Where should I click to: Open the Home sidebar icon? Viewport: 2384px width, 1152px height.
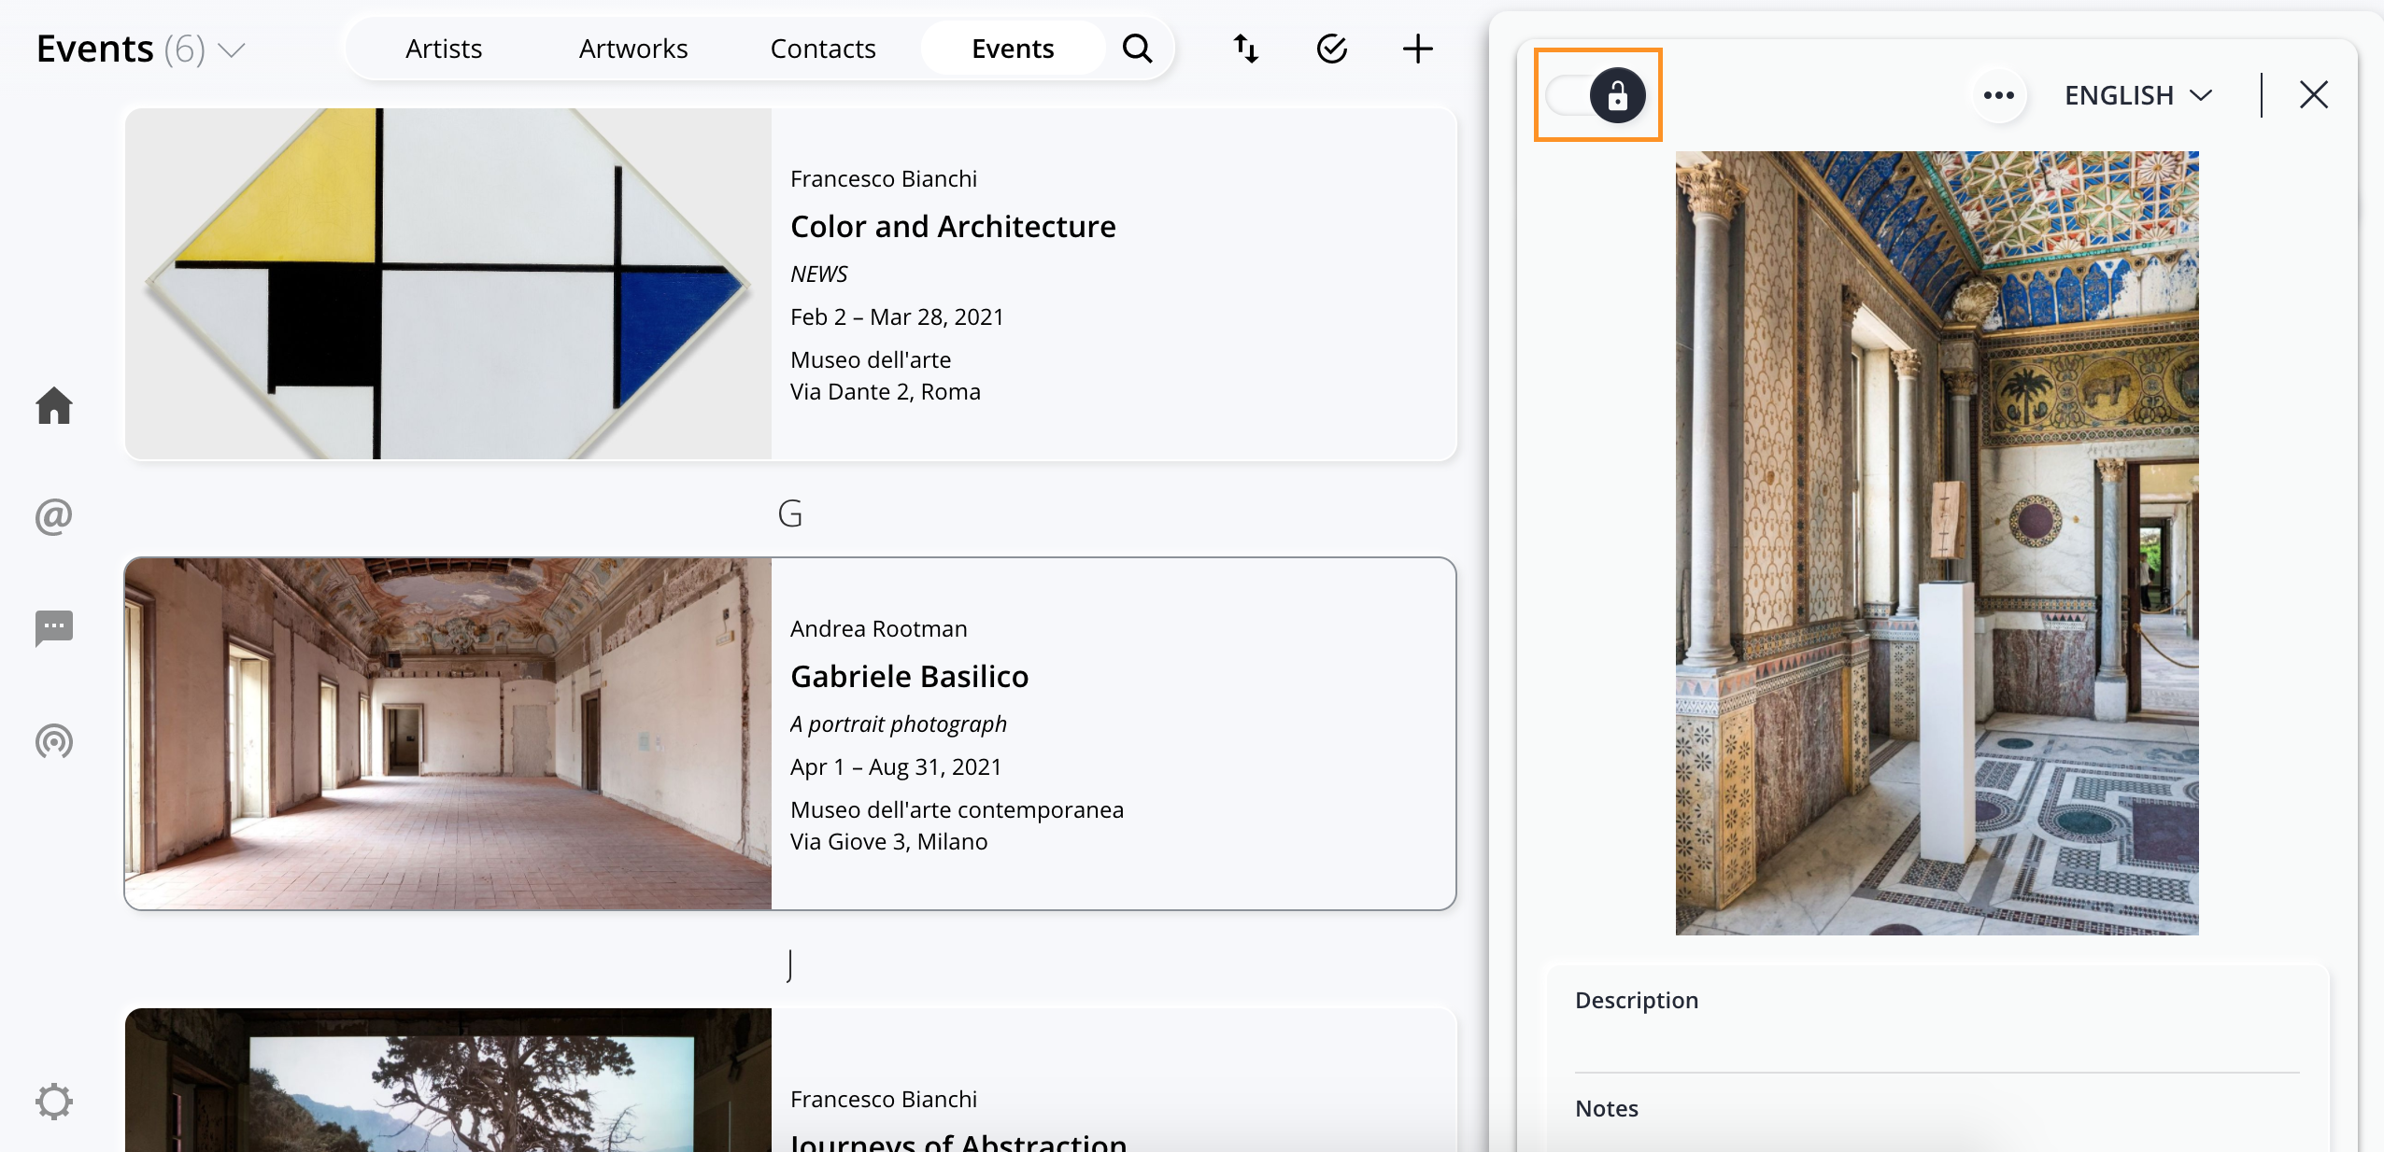tap(54, 405)
